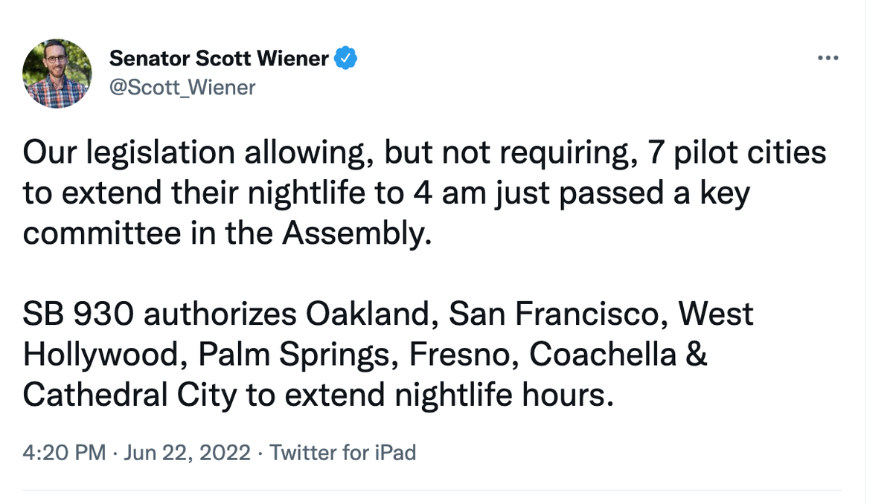Click "SB 930" in the tweet text

[78, 315]
